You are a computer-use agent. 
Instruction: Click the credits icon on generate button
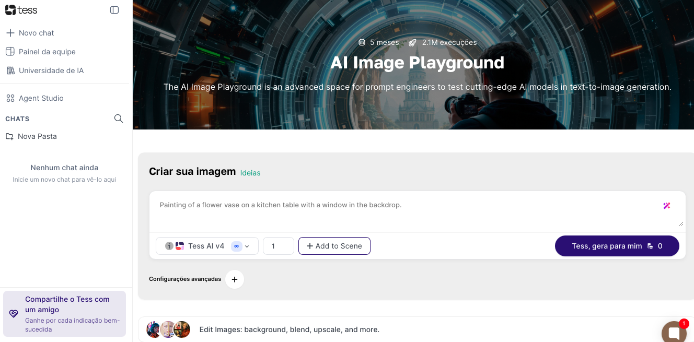(x=650, y=246)
